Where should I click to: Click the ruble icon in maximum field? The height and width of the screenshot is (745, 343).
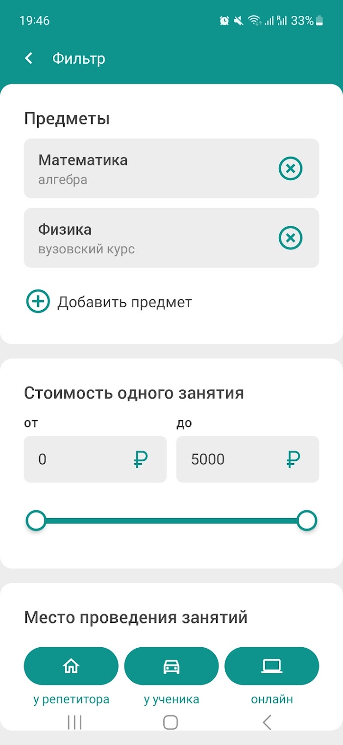(293, 459)
